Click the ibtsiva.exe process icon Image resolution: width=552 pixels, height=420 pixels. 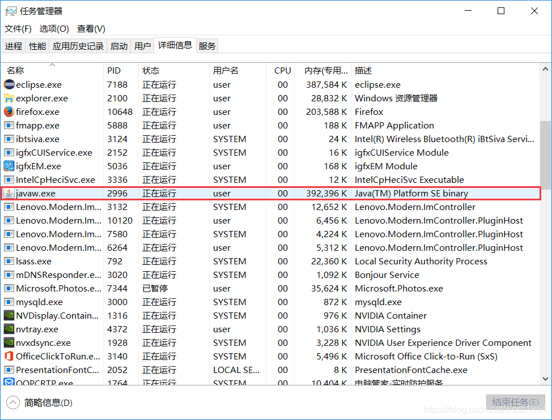9,139
